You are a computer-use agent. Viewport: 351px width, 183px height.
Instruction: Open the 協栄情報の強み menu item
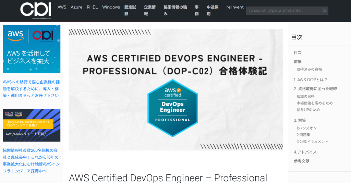(175, 11)
